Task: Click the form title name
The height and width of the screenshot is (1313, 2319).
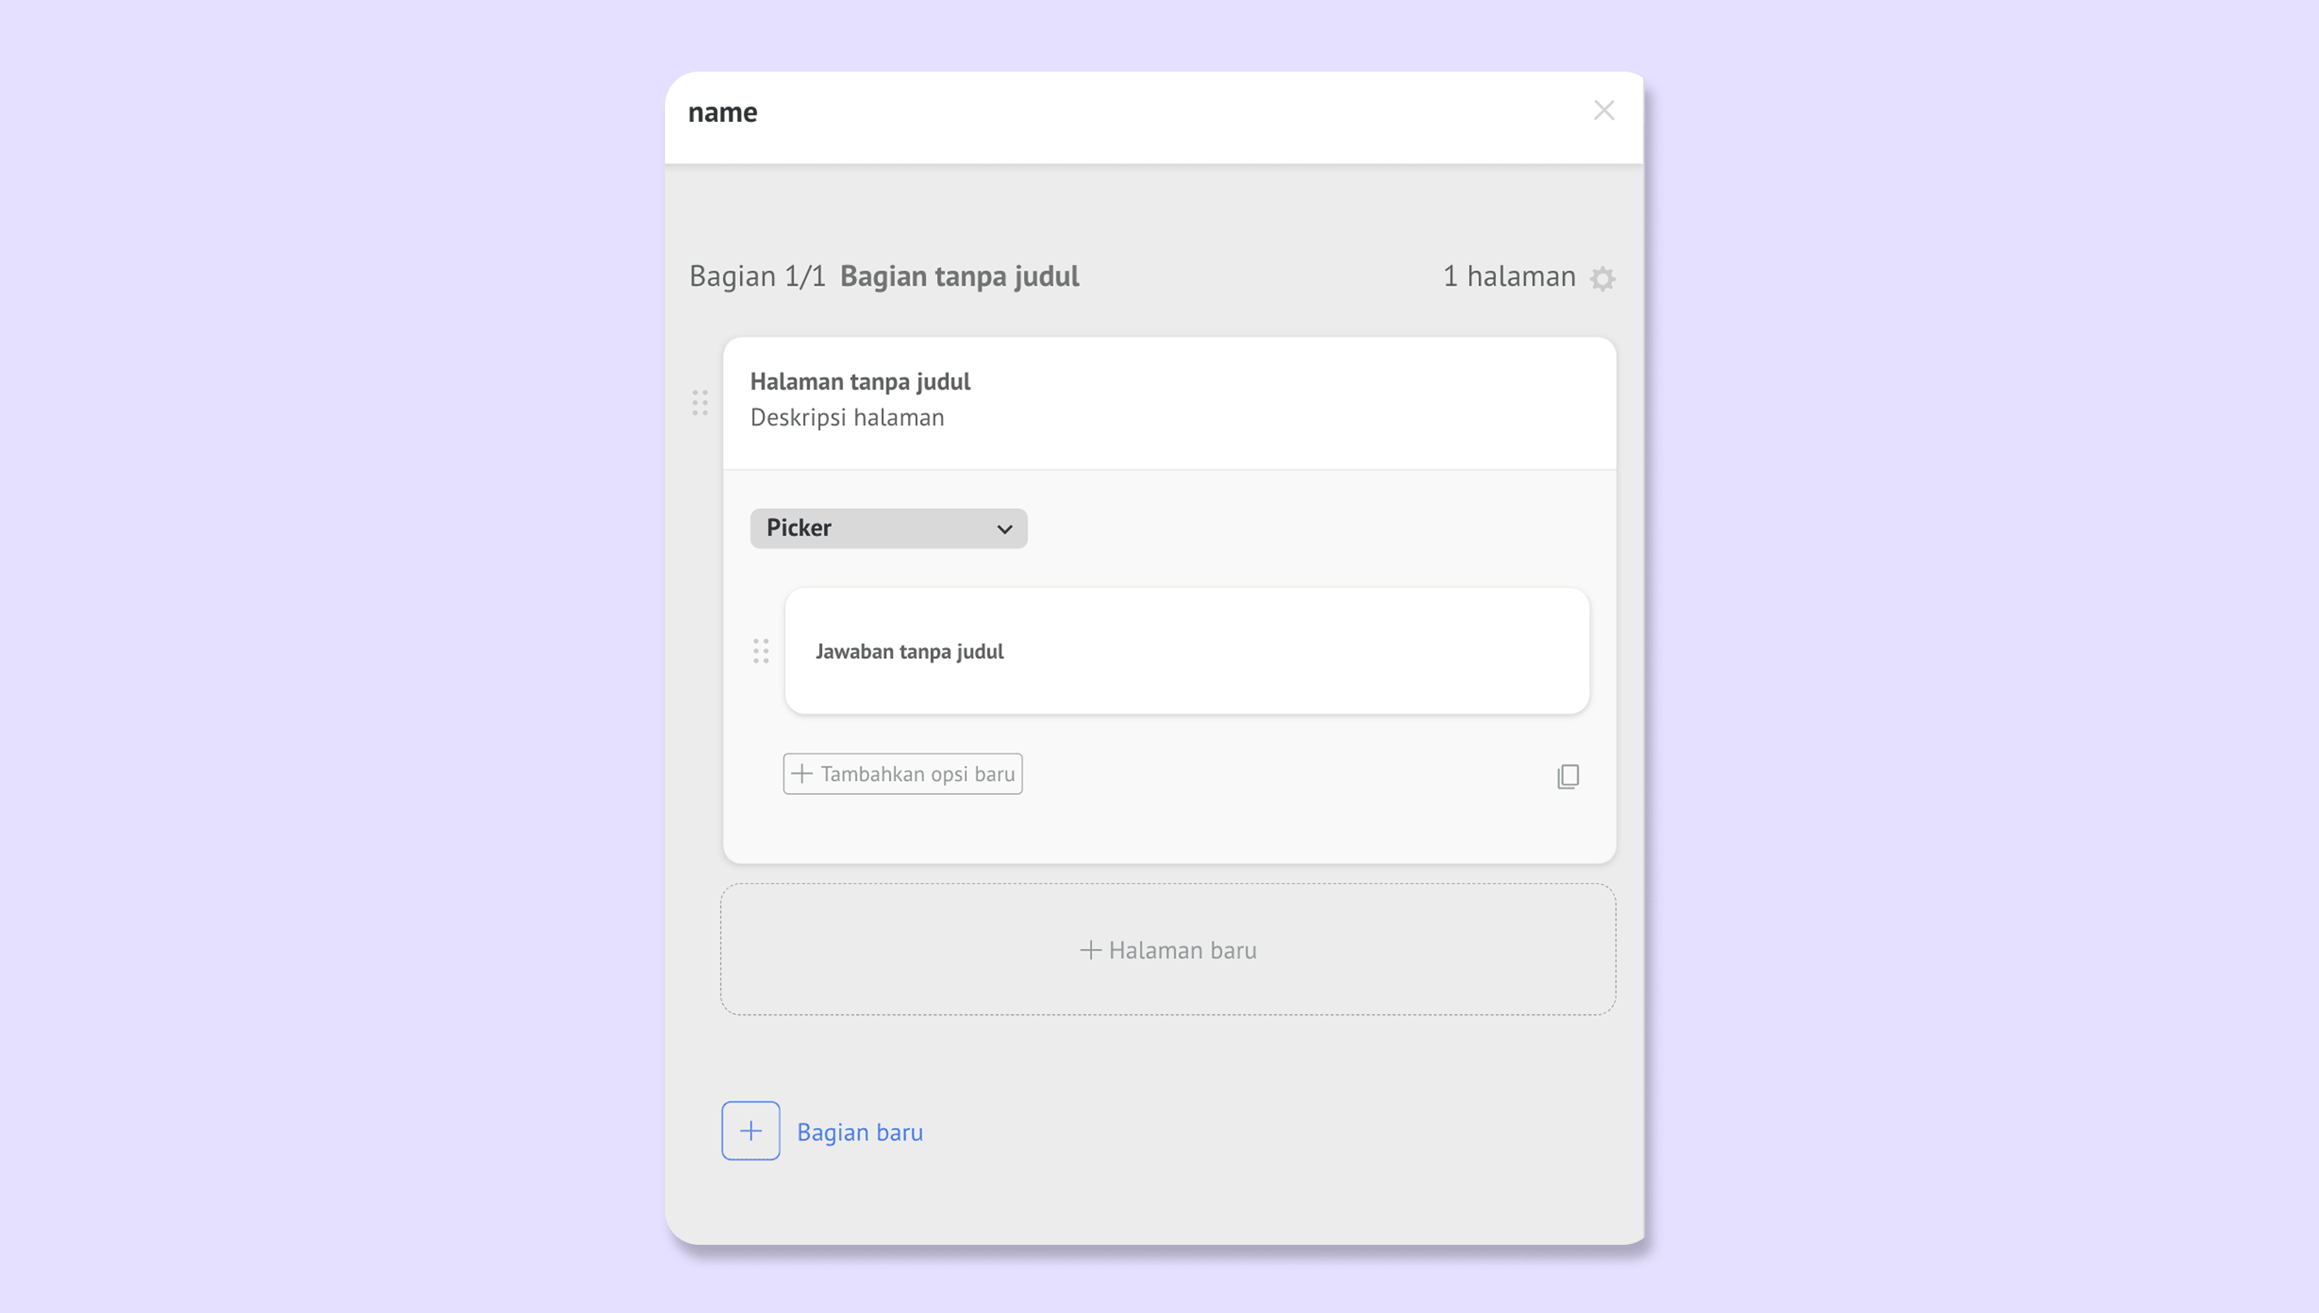Action: 722,113
